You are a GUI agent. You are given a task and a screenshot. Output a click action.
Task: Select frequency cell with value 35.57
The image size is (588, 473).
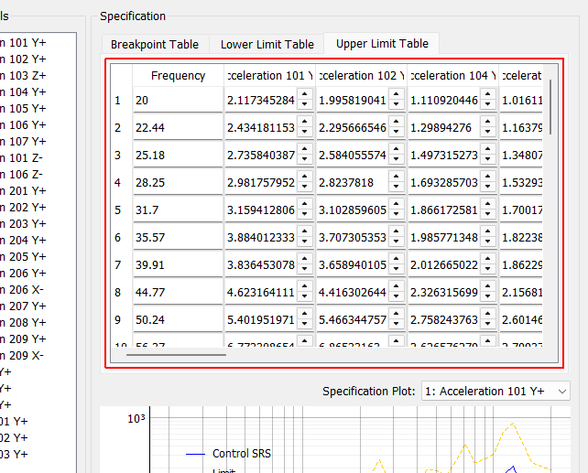[178, 237]
